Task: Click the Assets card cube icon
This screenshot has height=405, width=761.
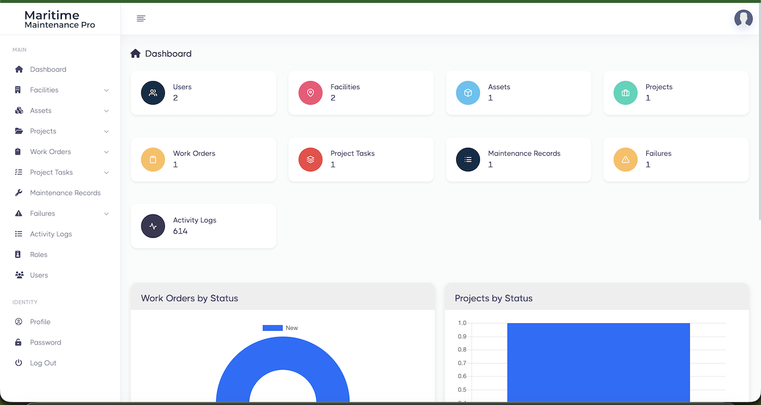Action: 468,93
